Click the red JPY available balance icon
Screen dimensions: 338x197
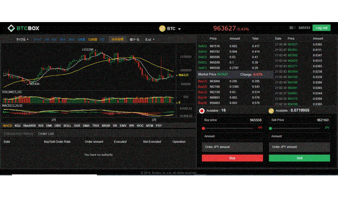pyautogui.click(x=201, y=111)
